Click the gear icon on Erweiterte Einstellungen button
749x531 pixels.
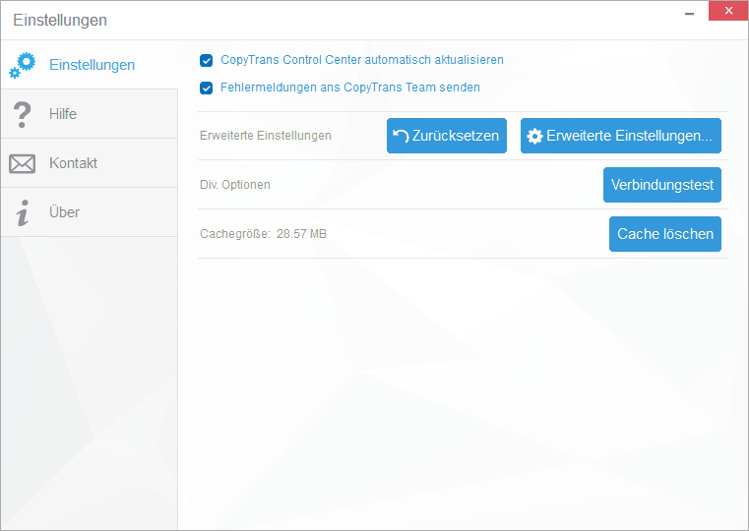[x=534, y=136]
